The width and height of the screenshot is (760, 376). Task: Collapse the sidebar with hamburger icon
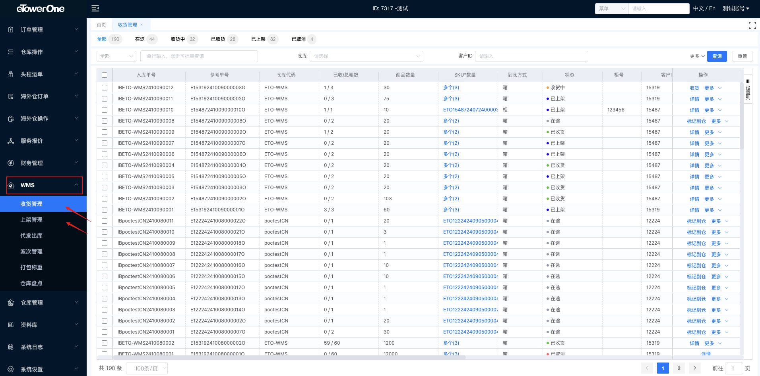coord(95,8)
